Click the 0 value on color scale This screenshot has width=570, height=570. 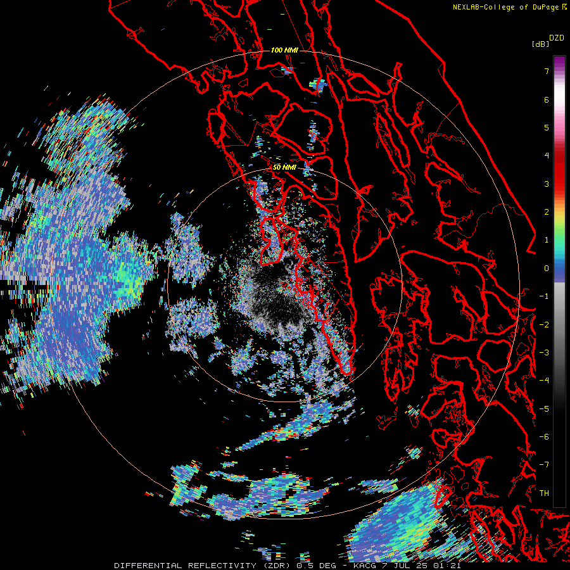tap(547, 269)
